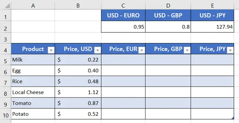Select empty Price, JPY cell for Local Cheese
239x123 pixels.
(212, 92)
